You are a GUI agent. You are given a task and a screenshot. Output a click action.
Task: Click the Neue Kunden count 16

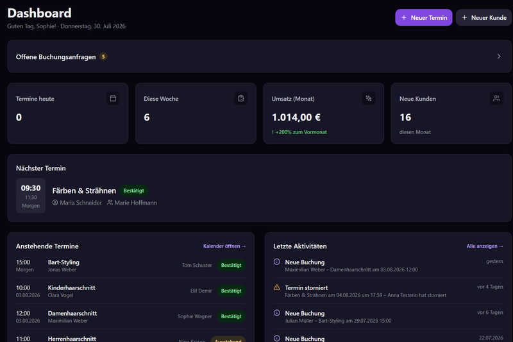pos(405,117)
